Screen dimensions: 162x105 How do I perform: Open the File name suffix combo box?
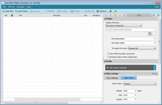(140, 43)
